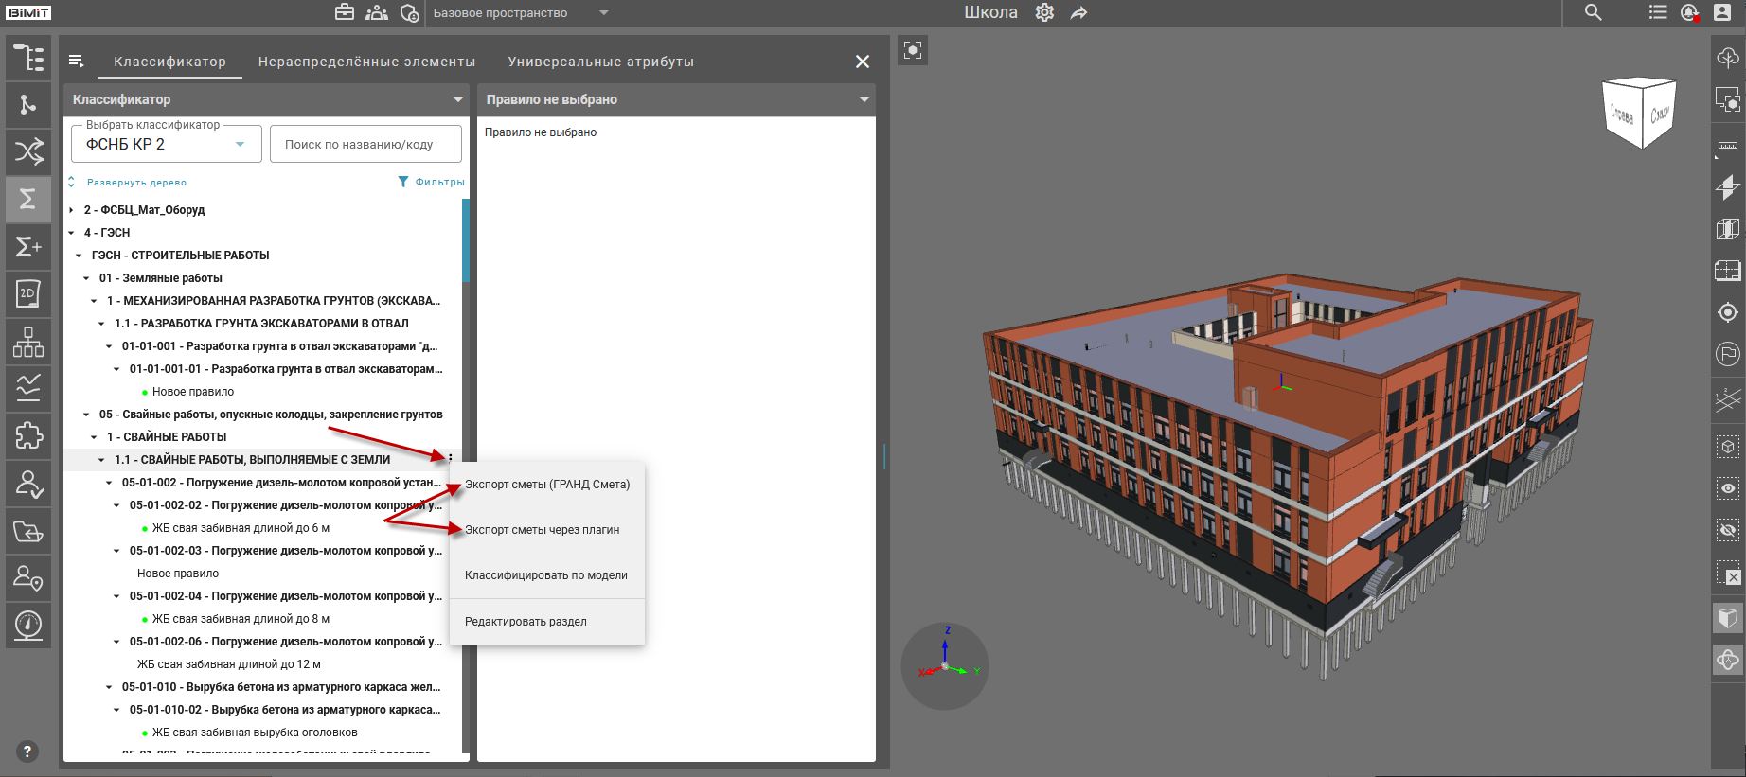Image resolution: width=1746 pixels, height=777 pixels.
Task: Click the Поиск по названию/коду search field
Action: click(x=365, y=144)
